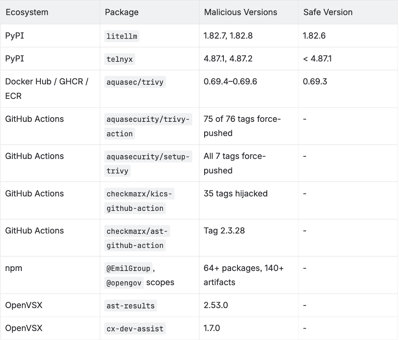Select the aquasecurity/setup-trivy package label
This screenshot has height=340, width=399.
tap(147, 164)
